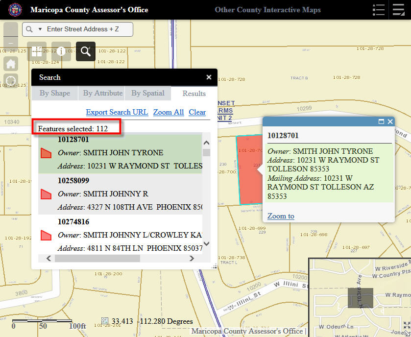Collapse the overview map with diagonal arrow
Viewport: 411px width, 337px height.
pyautogui.click(x=408, y=333)
